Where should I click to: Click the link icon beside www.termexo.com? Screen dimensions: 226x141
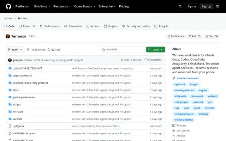click(174, 78)
